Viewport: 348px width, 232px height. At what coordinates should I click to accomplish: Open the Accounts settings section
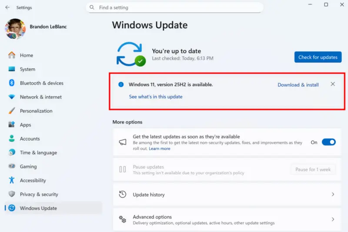click(x=30, y=139)
